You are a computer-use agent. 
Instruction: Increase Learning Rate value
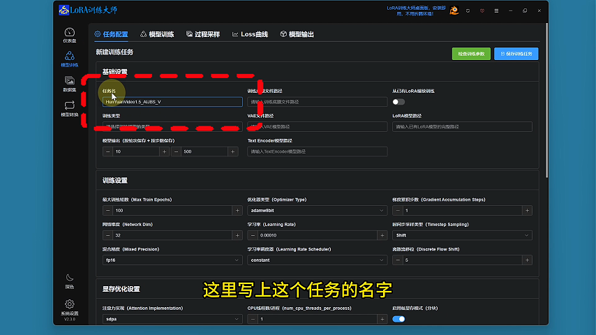pos(382,235)
